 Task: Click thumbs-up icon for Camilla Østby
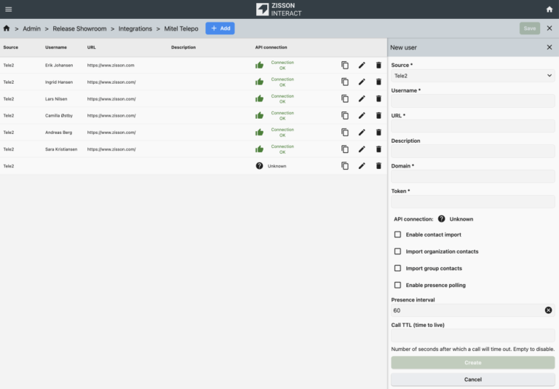coord(259,115)
